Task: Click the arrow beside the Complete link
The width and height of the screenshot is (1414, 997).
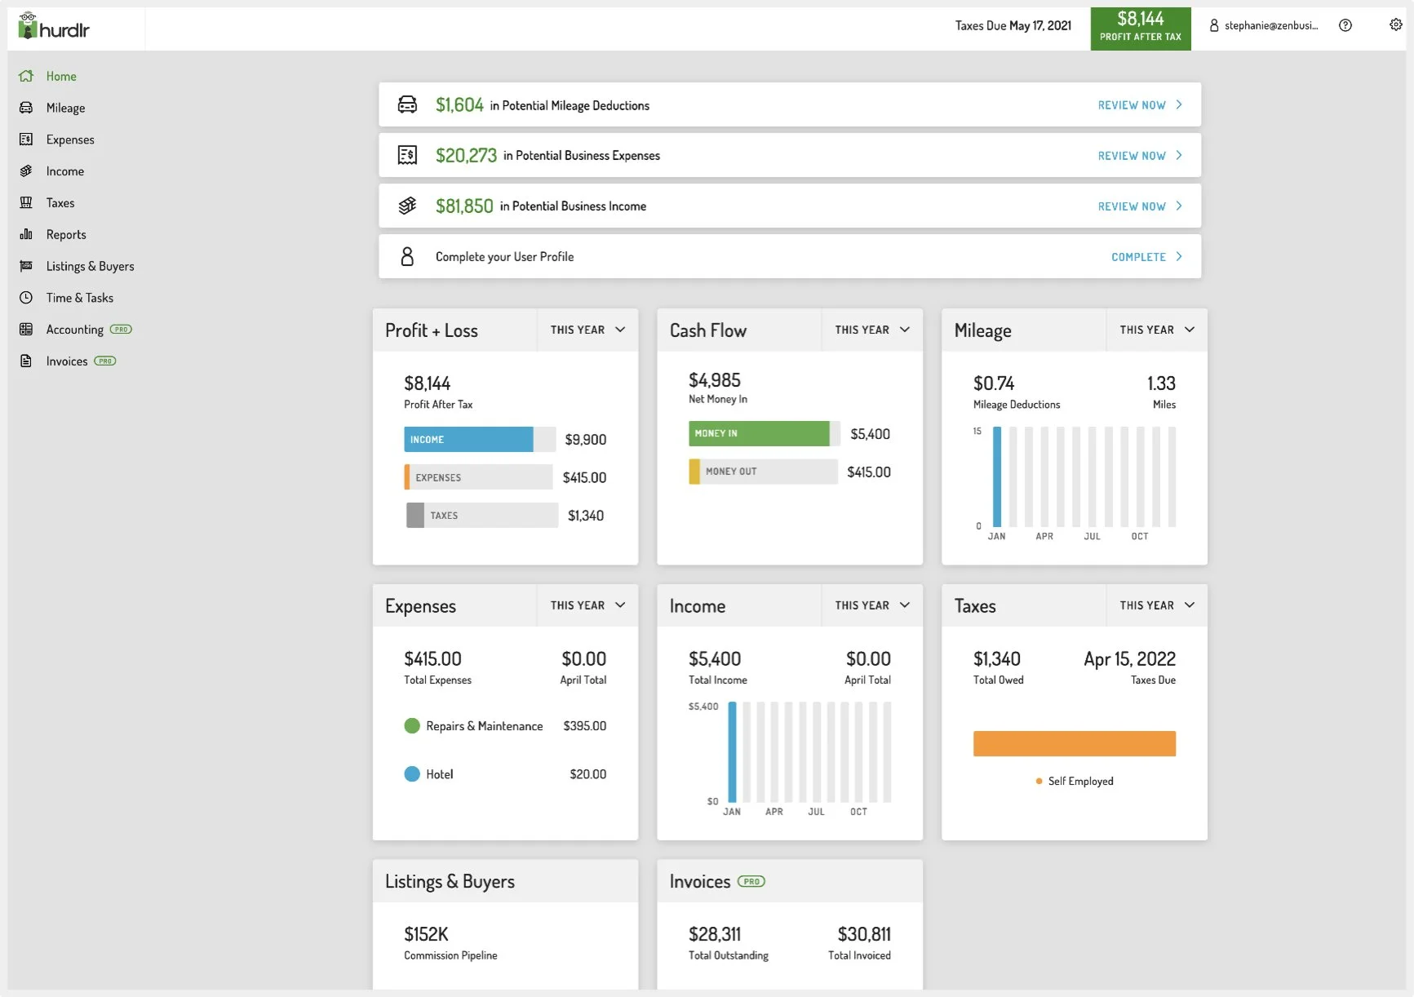Action: (x=1179, y=256)
